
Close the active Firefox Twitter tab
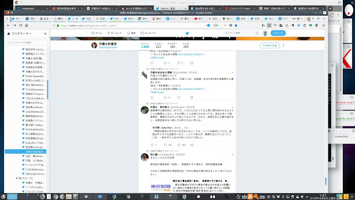(x=77, y=18)
